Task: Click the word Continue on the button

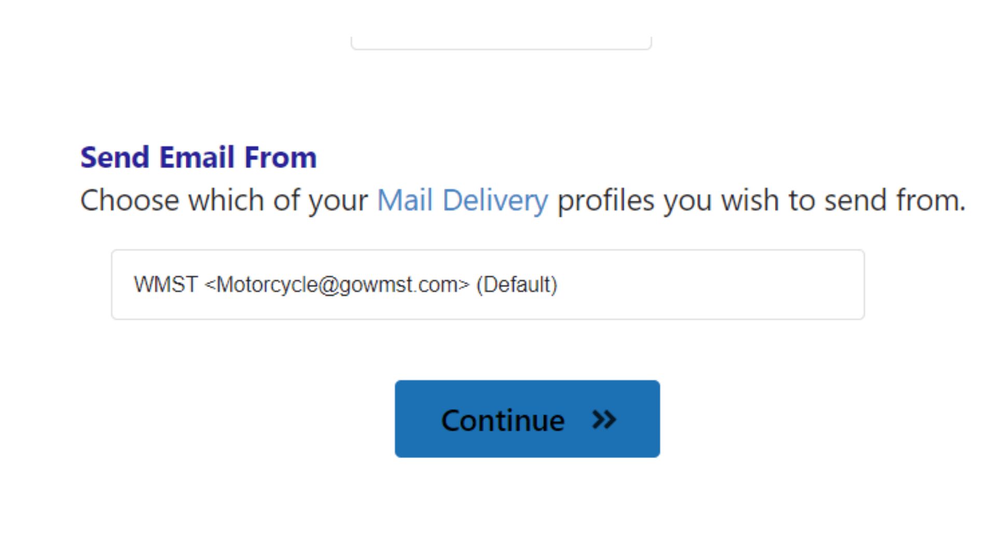Action: click(x=502, y=420)
